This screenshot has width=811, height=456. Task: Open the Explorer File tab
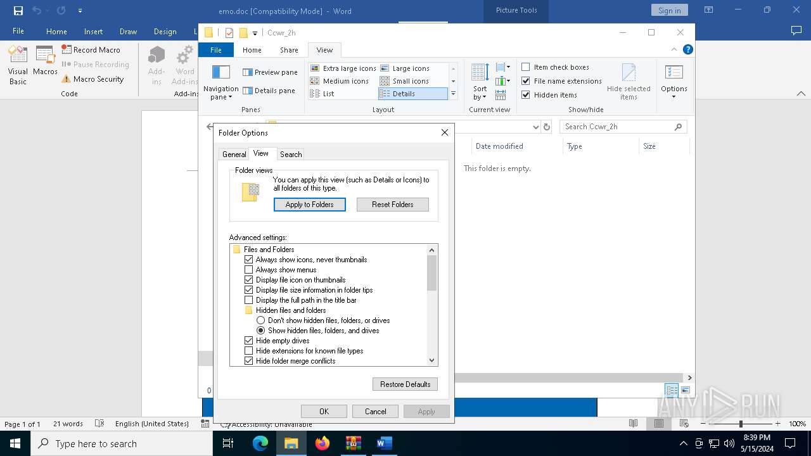(x=216, y=50)
